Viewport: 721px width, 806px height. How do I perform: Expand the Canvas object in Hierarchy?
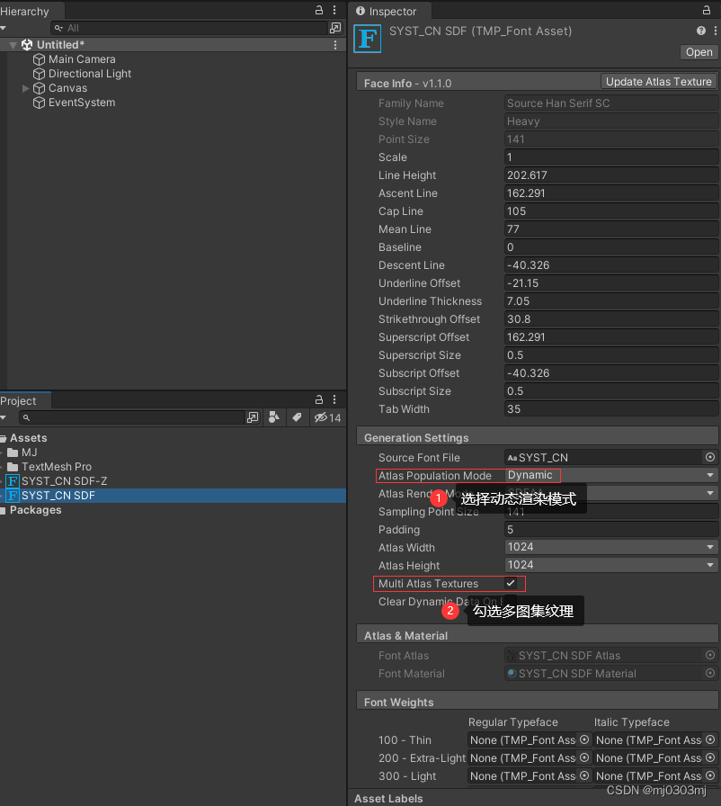25,88
